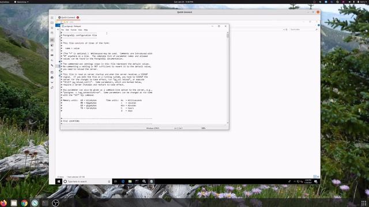Open Notepad File menu
Viewport: 369px width, 207px height.
pyautogui.click(x=62, y=30)
